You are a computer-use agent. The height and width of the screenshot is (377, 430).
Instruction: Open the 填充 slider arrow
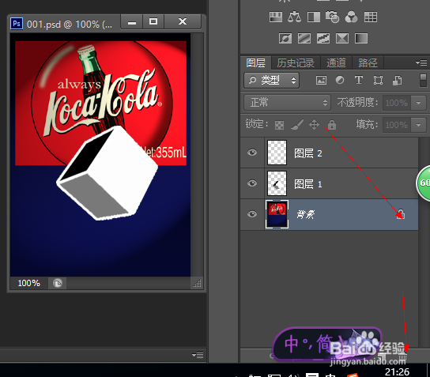pos(418,125)
